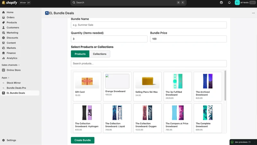This screenshot has width=257, height=145.
Task: Focus the Bundle Name field
Action: tap(149, 25)
